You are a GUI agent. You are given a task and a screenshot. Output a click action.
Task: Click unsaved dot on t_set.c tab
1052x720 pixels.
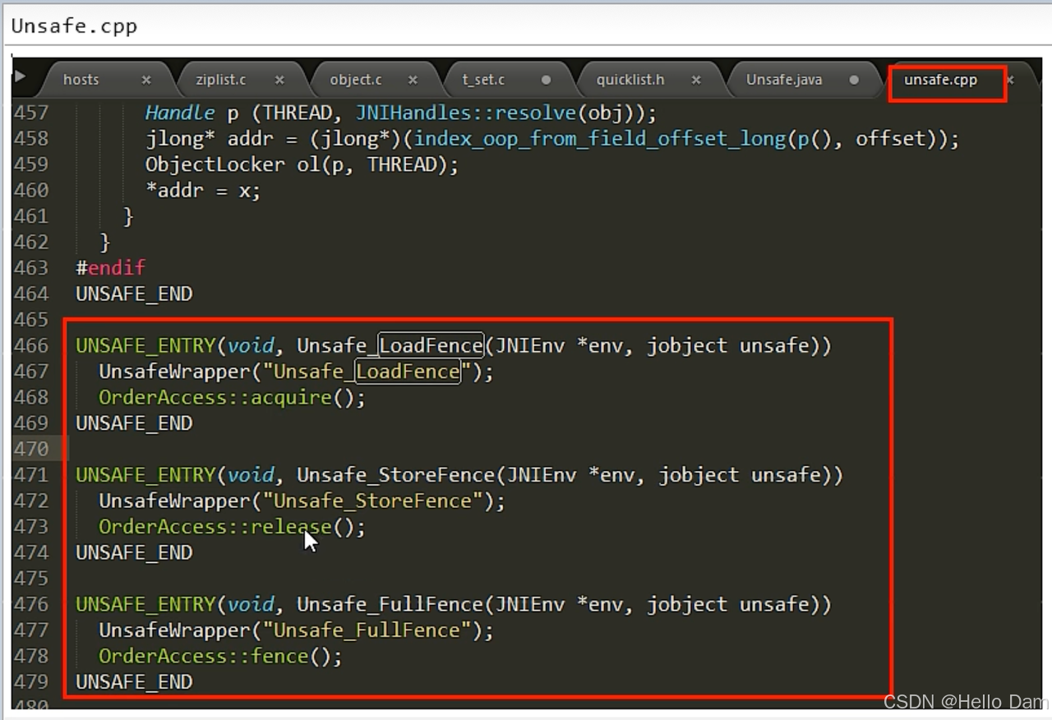click(546, 80)
